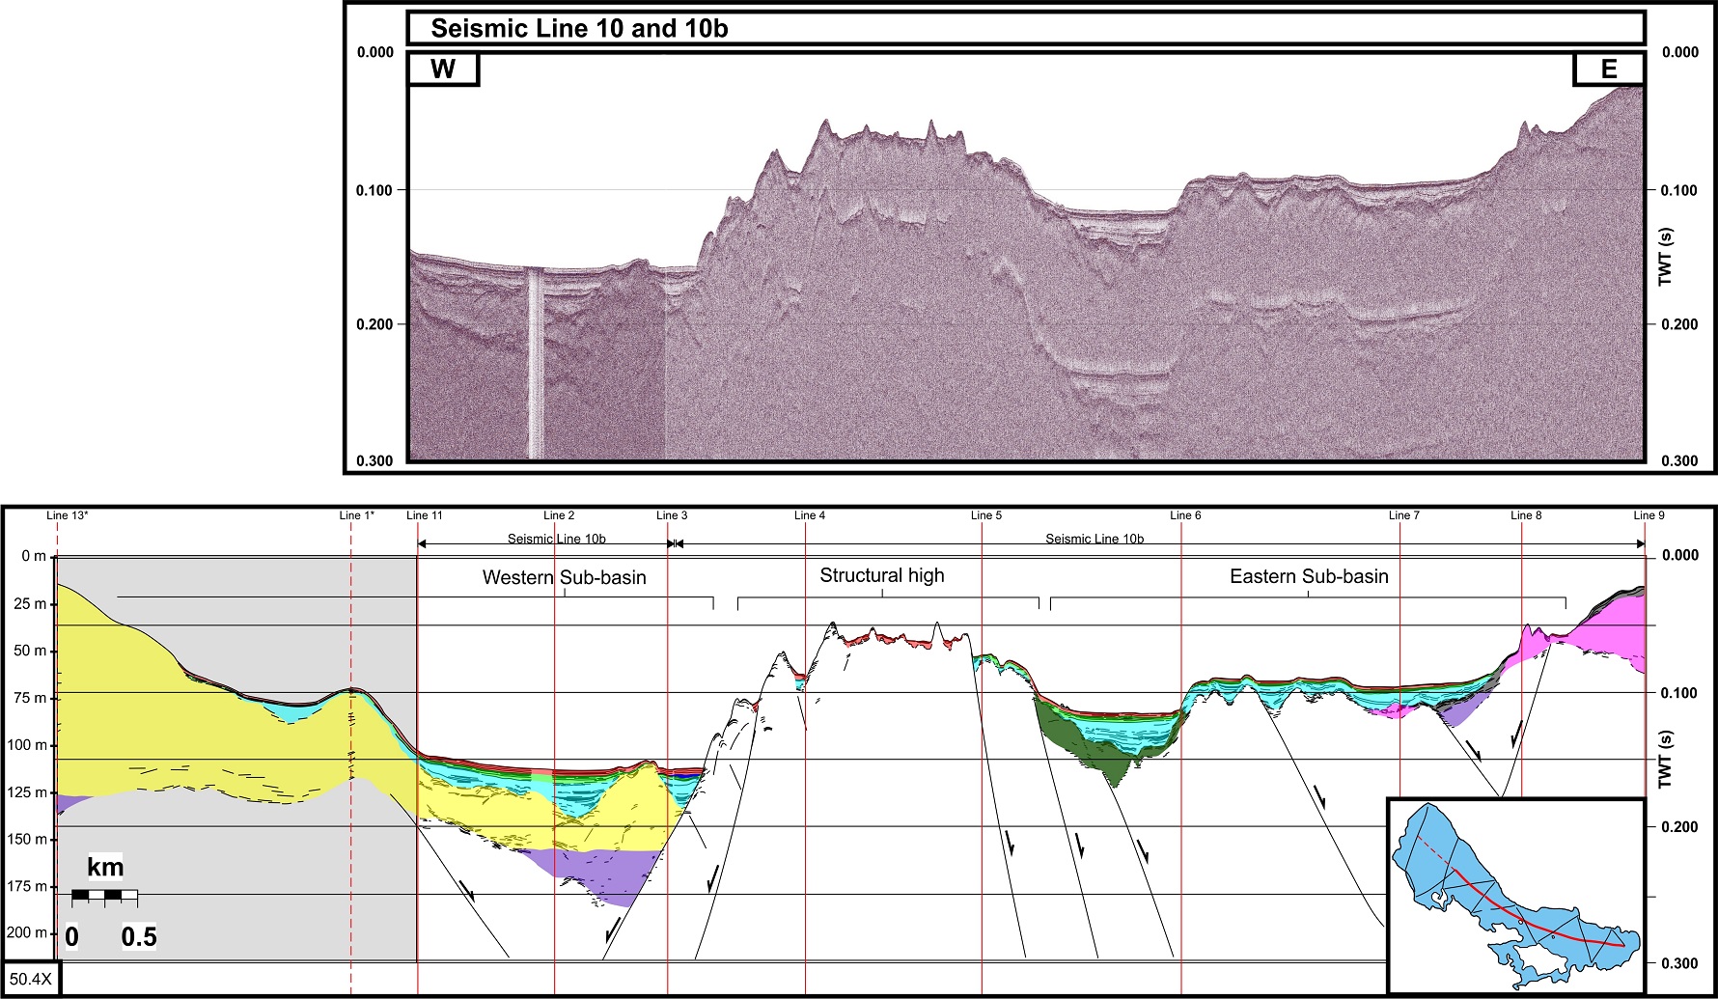Screen dimensions: 1718x999
Task: Click the E direction label box
Action: [1608, 69]
